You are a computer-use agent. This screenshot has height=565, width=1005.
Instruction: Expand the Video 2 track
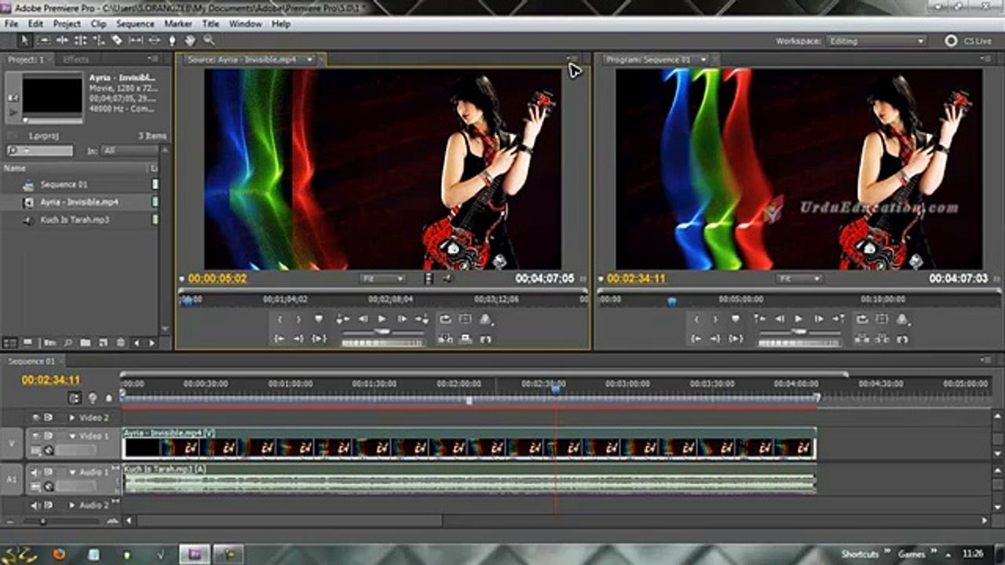[x=72, y=418]
